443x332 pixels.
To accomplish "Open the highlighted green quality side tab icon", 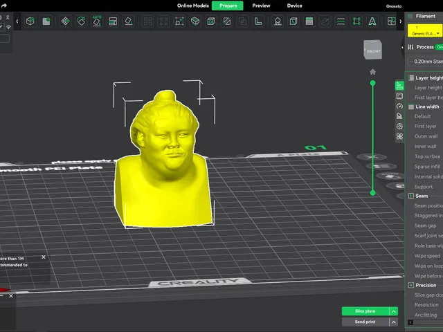I will click(x=399, y=86).
